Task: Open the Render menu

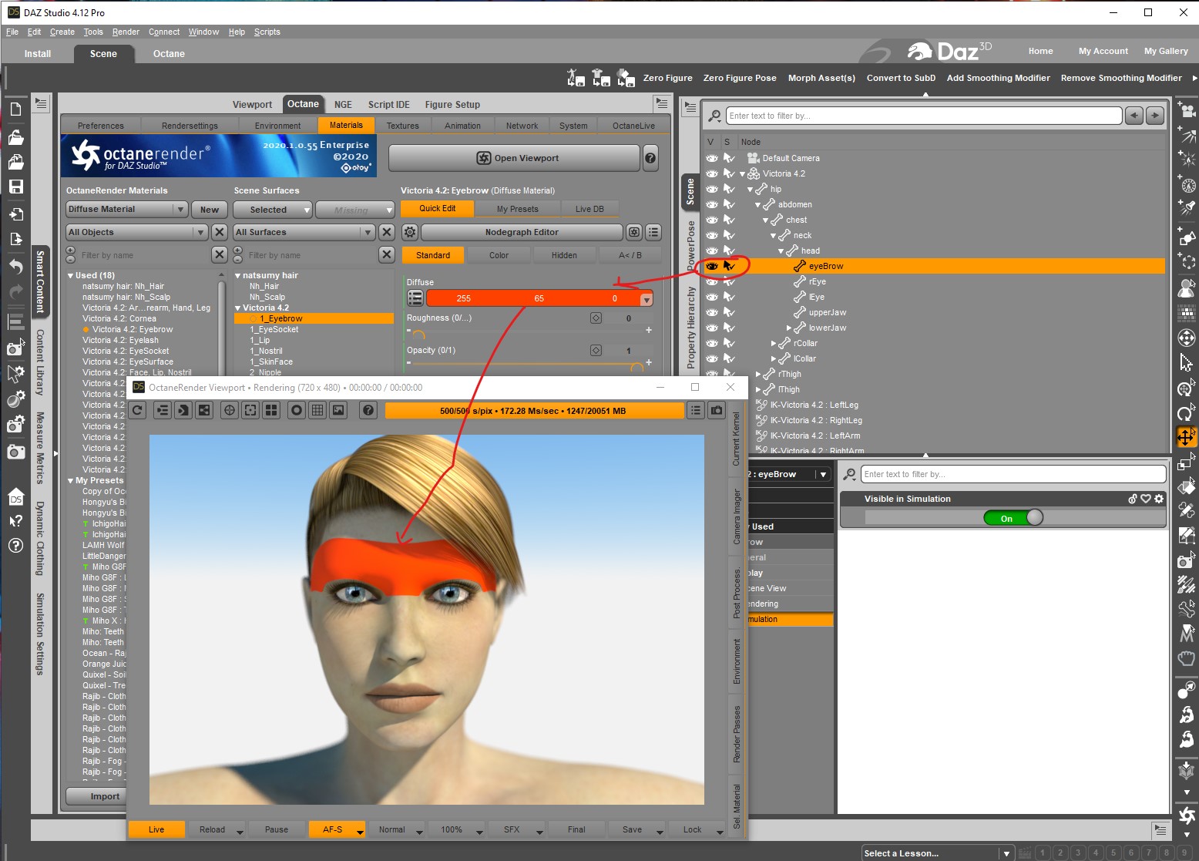Action: pyautogui.click(x=126, y=32)
